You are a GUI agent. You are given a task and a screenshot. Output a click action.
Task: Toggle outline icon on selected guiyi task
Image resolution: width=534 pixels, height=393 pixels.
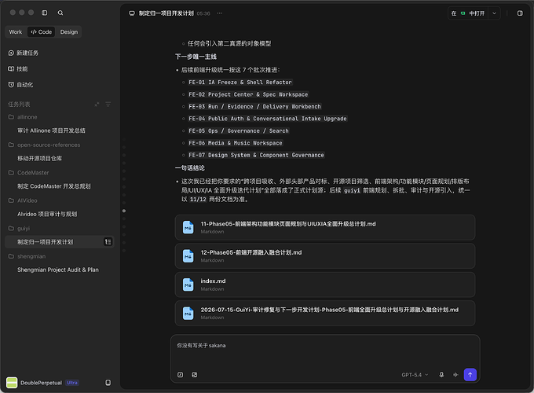click(x=108, y=241)
